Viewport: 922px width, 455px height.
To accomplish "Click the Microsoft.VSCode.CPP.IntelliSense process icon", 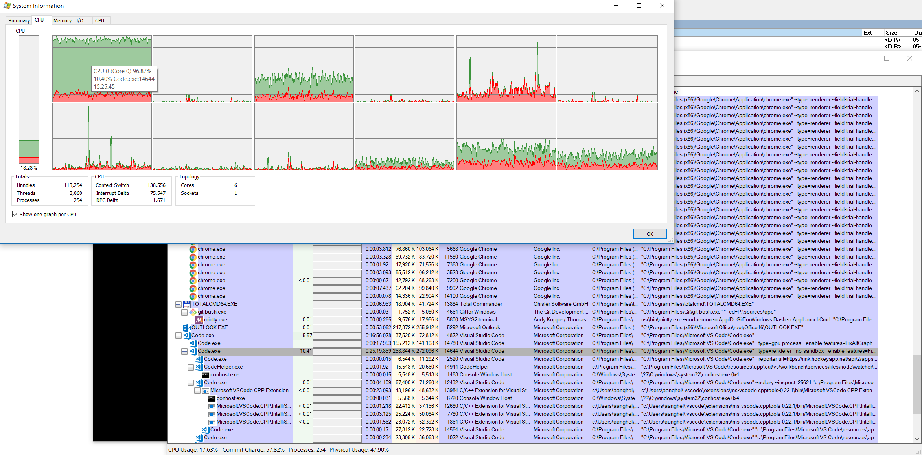I will point(212,406).
